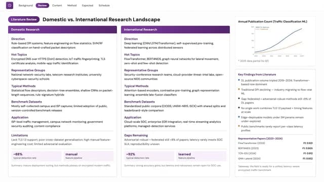Click the learned feature pipeline card
The image size is (324, 182).
(201, 156)
